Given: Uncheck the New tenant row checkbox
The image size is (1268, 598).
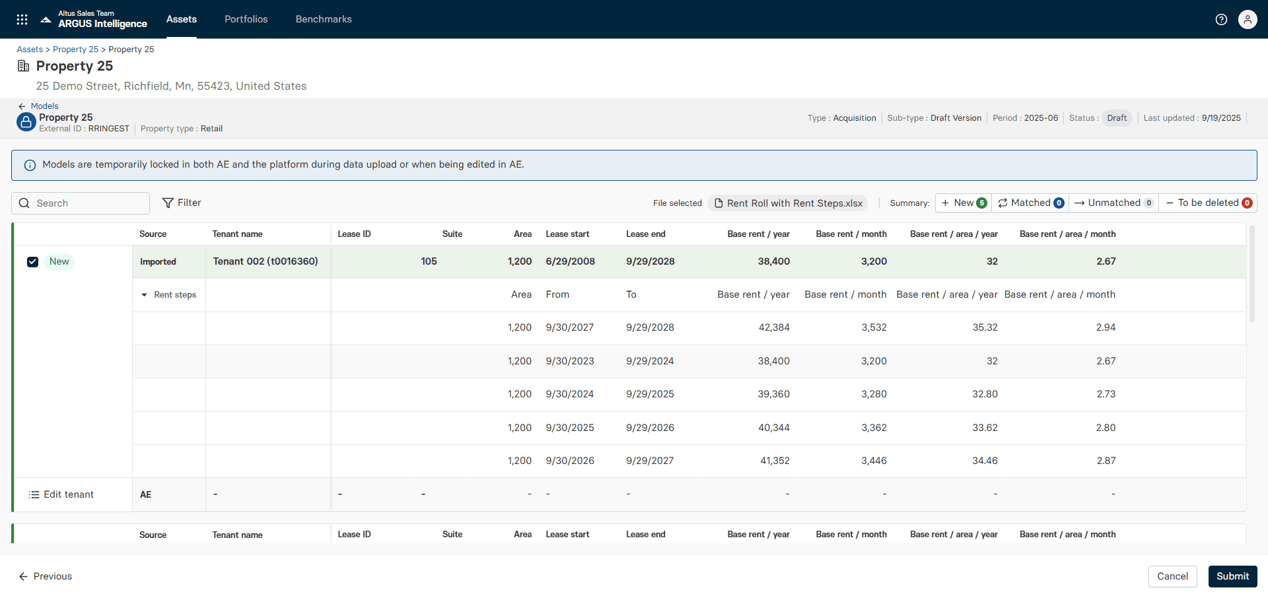Looking at the screenshot, I should [32, 261].
